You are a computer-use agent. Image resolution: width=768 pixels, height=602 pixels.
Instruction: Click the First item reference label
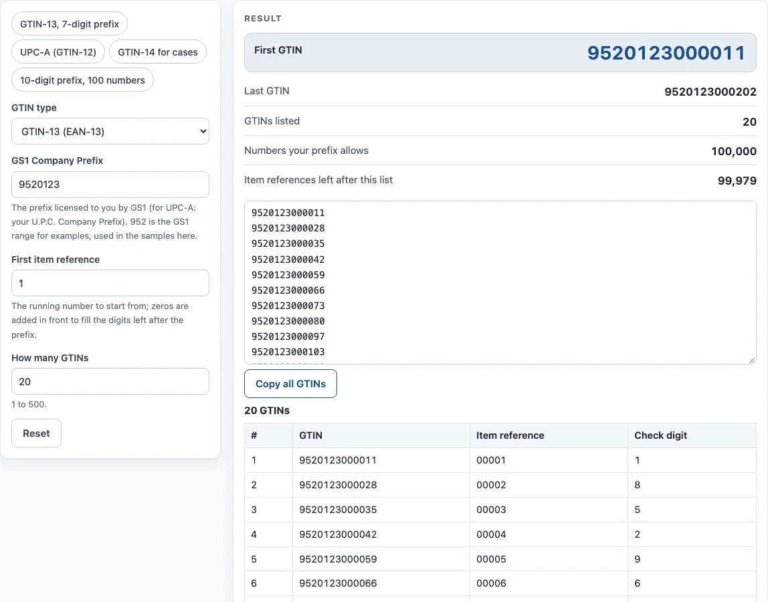point(56,260)
